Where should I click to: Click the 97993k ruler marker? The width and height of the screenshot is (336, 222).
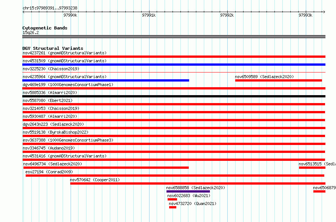tap(305, 15)
